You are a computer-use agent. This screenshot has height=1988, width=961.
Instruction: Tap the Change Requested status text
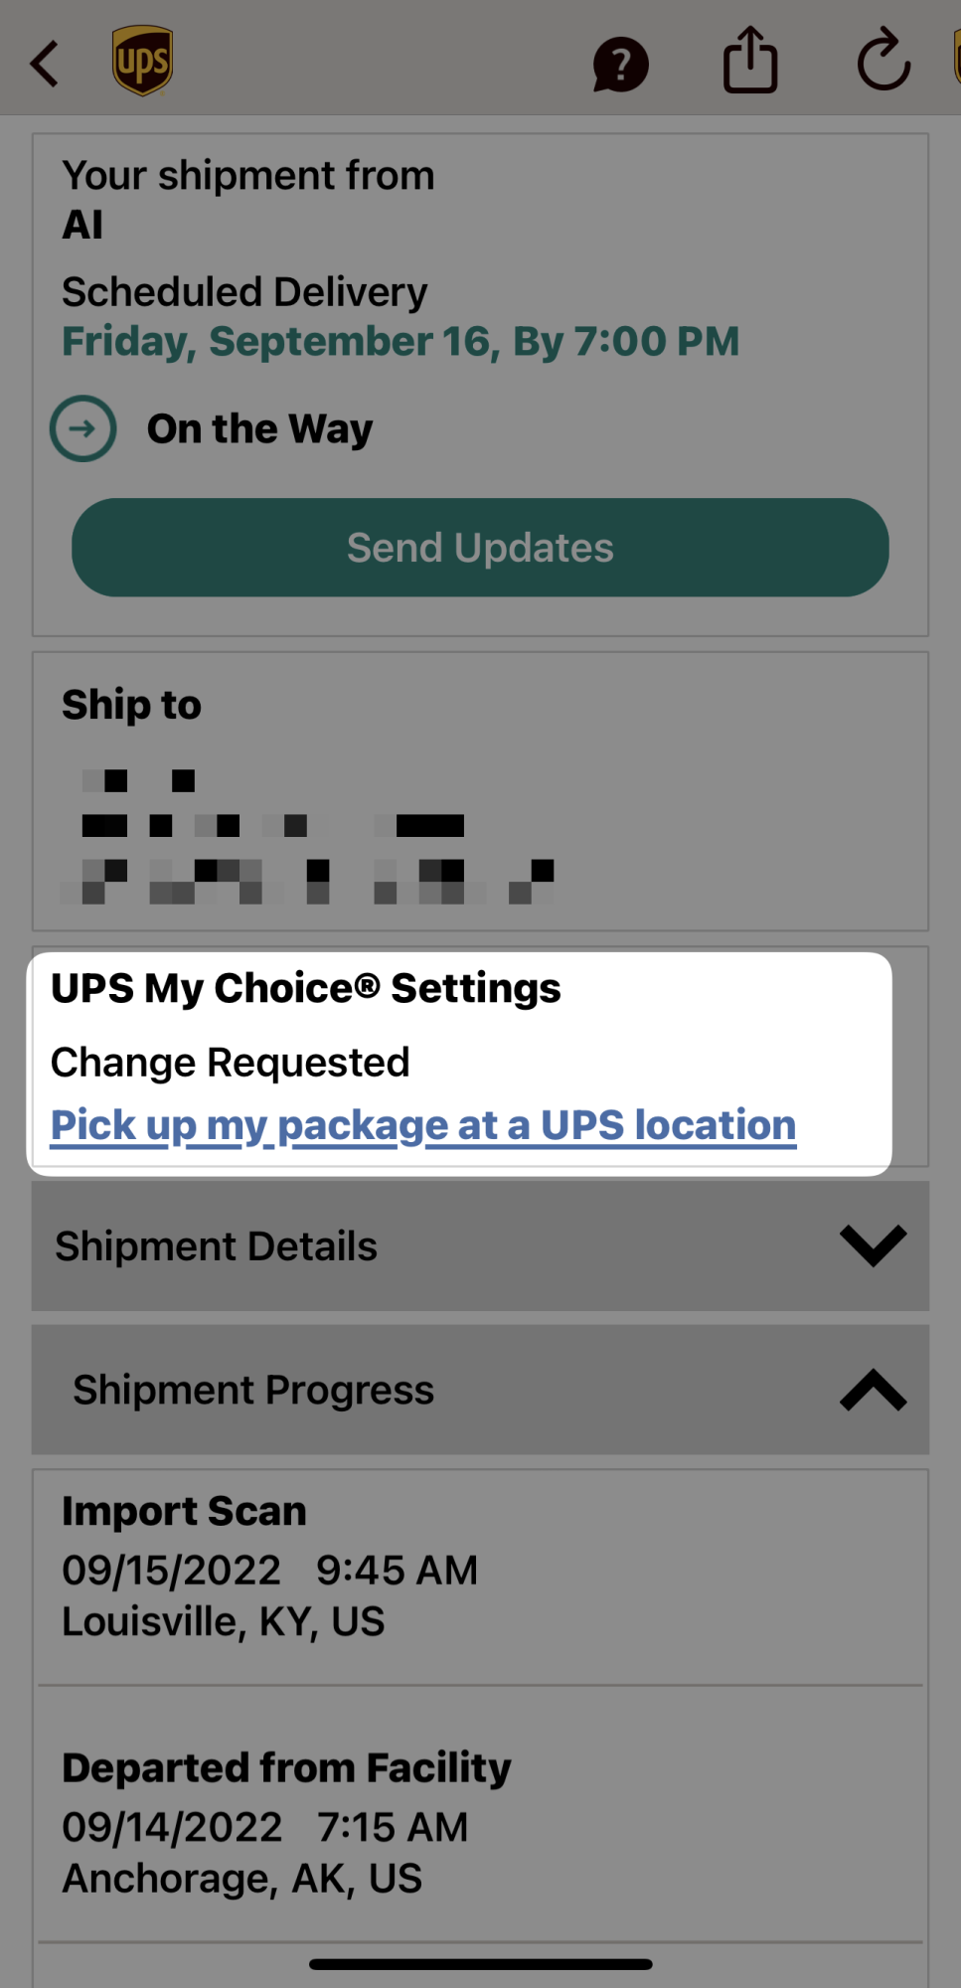click(231, 1063)
